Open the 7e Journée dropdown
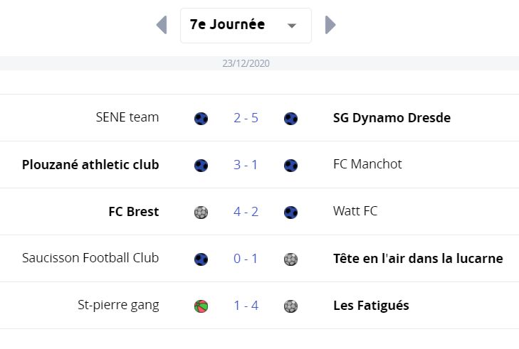The width and height of the screenshot is (519, 349). tap(246, 26)
